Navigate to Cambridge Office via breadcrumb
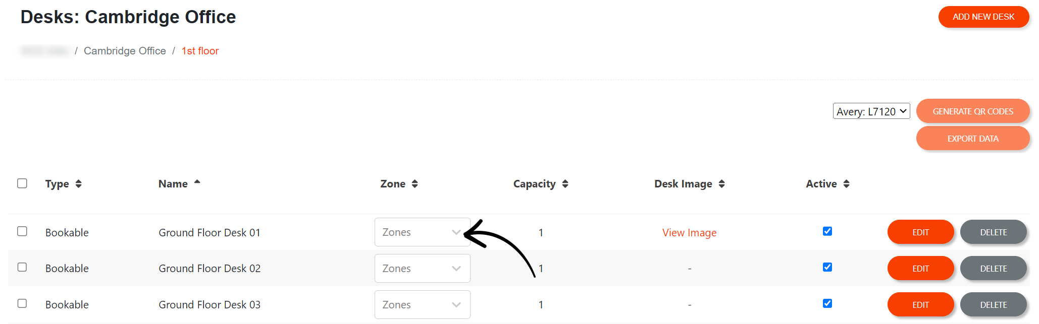Screen dimensions: 1039x324 tap(125, 50)
